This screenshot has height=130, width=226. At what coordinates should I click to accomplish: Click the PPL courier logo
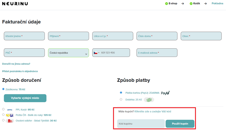(x=10, y=110)
